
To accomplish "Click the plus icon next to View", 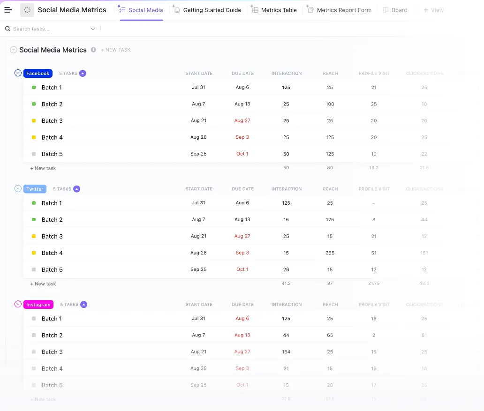I will click(426, 10).
